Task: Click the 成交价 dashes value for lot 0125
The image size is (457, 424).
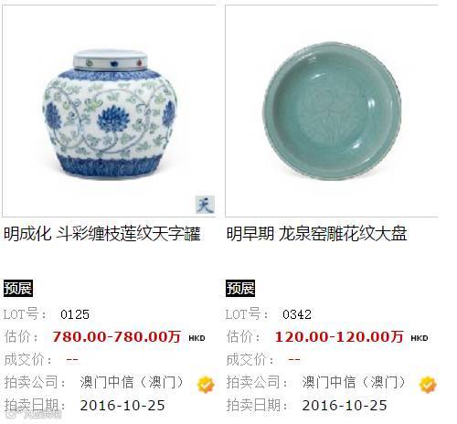Action: [x=72, y=360]
